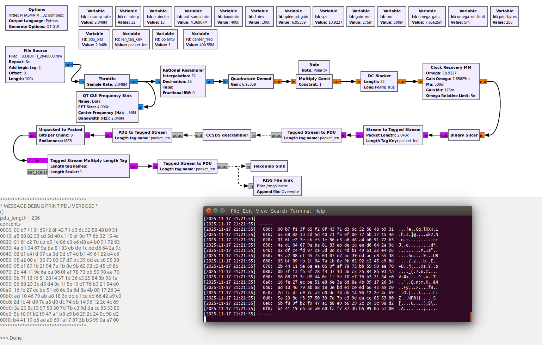Select the Hexdump Sink block
Image resolution: width=542 pixels, height=345 pixels.
(269, 166)
